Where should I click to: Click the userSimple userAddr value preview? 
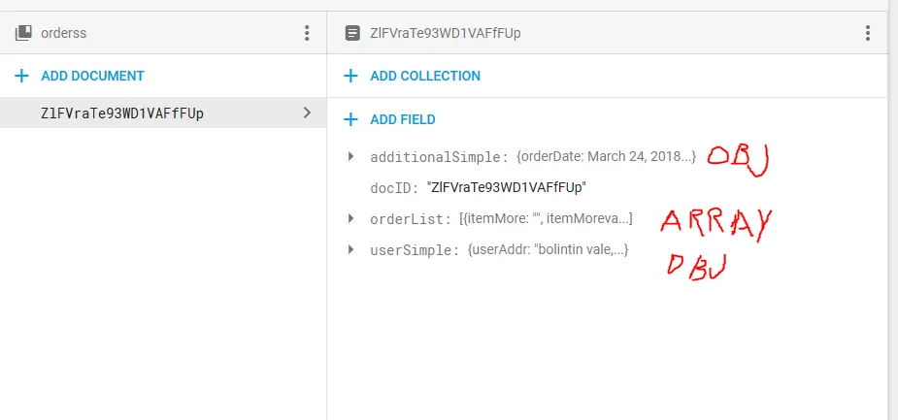pyautogui.click(x=548, y=249)
